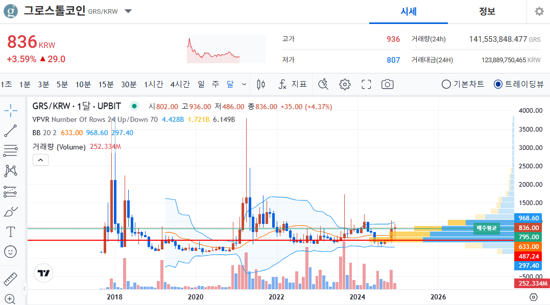Click the 거래량 (Volume) indicator legend
The width and height of the screenshot is (550, 305).
coord(59,147)
